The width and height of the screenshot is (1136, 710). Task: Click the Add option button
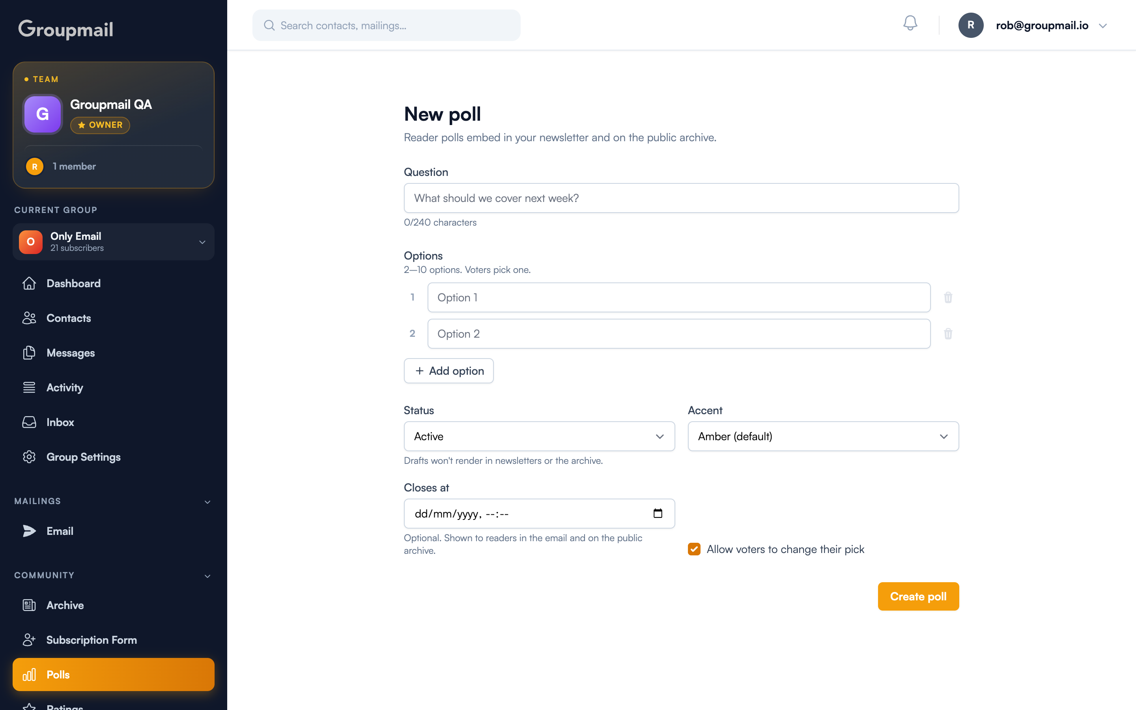pos(448,371)
